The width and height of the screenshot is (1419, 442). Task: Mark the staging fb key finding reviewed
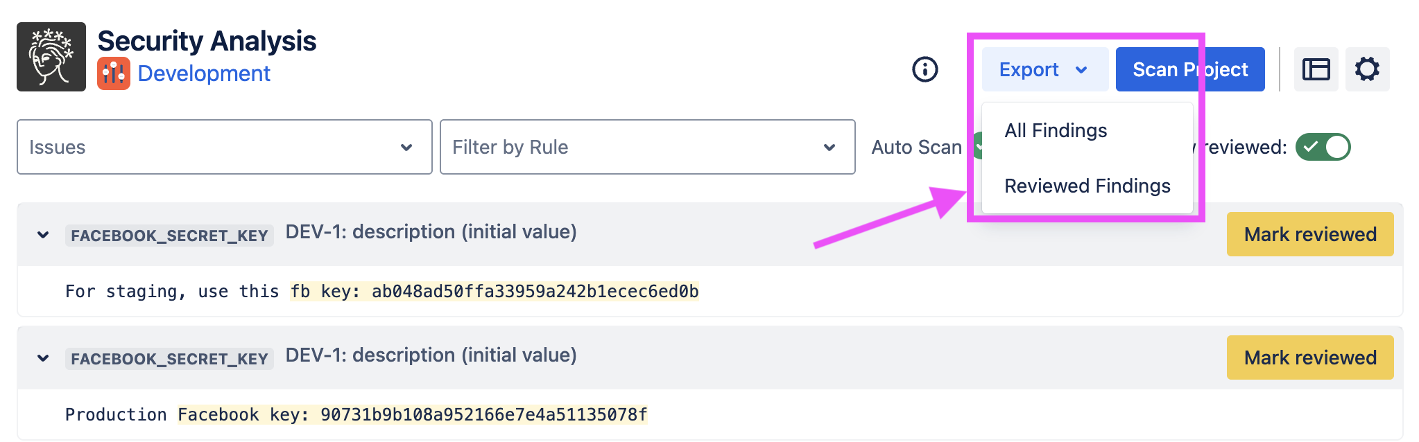tap(1309, 234)
